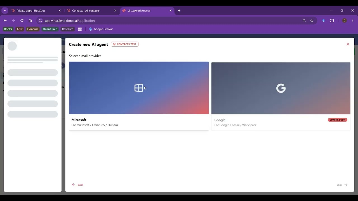Click the Google card text label
The image size is (358, 201).
(220, 120)
